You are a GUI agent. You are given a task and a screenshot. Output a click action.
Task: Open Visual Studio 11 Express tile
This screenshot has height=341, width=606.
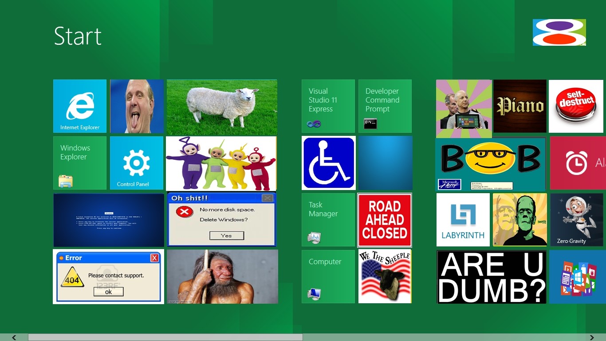(x=328, y=106)
